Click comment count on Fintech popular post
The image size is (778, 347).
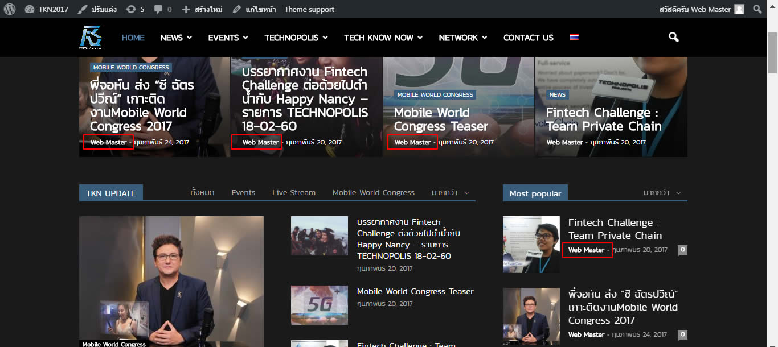(x=682, y=250)
